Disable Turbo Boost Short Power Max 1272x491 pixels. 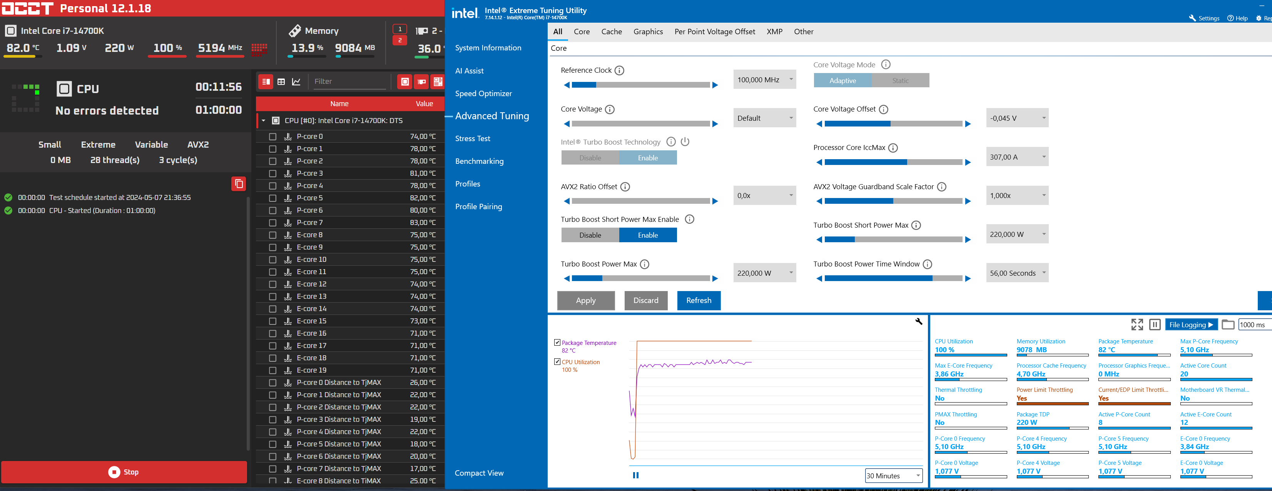click(x=590, y=235)
